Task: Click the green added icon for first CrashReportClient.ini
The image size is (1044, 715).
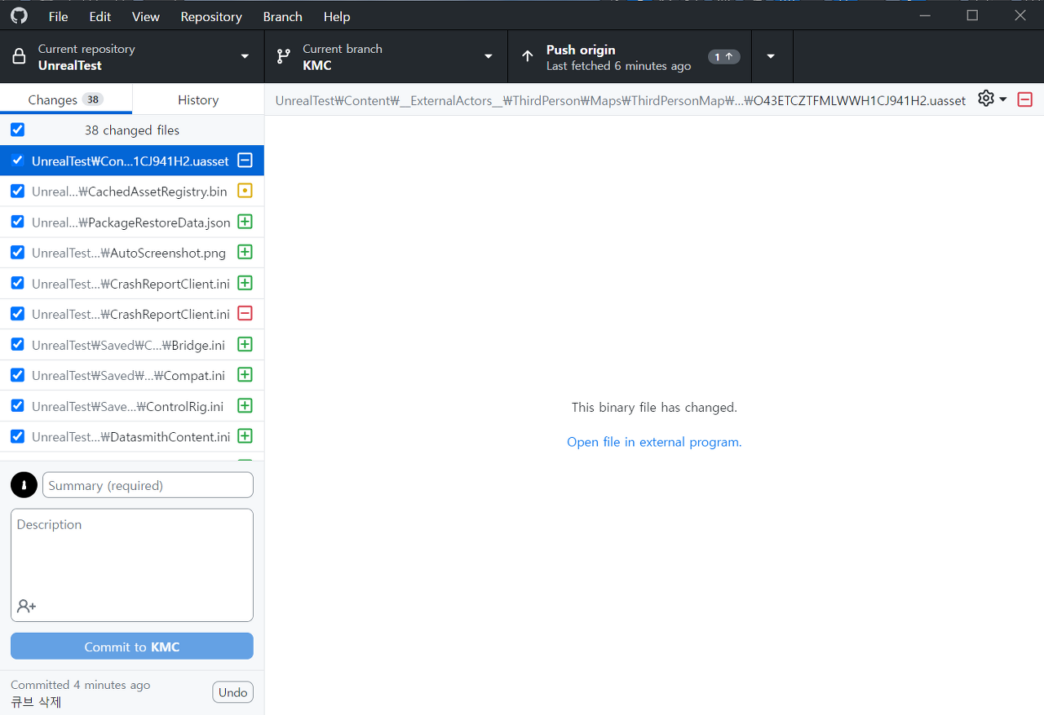Action: click(x=245, y=283)
